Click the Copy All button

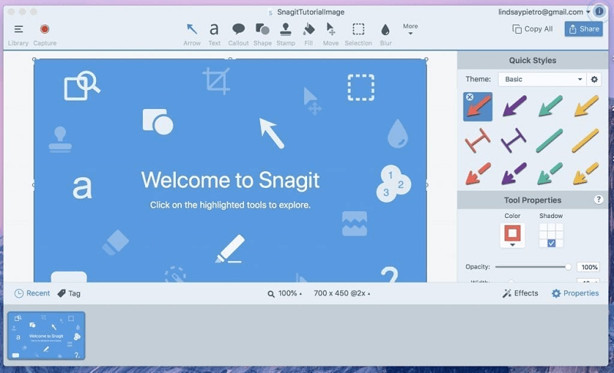[533, 29]
